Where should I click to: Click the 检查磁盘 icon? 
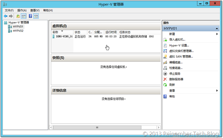(165, 68)
